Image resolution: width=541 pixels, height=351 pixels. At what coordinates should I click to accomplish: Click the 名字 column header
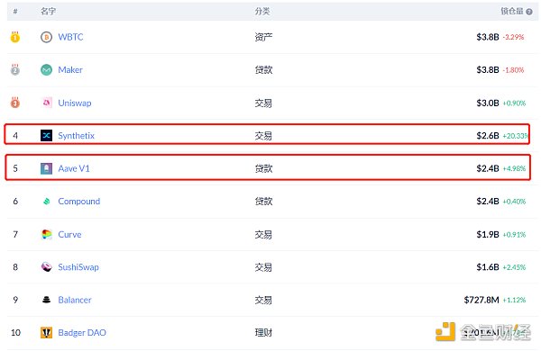pyautogui.click(x=48, y=12)
